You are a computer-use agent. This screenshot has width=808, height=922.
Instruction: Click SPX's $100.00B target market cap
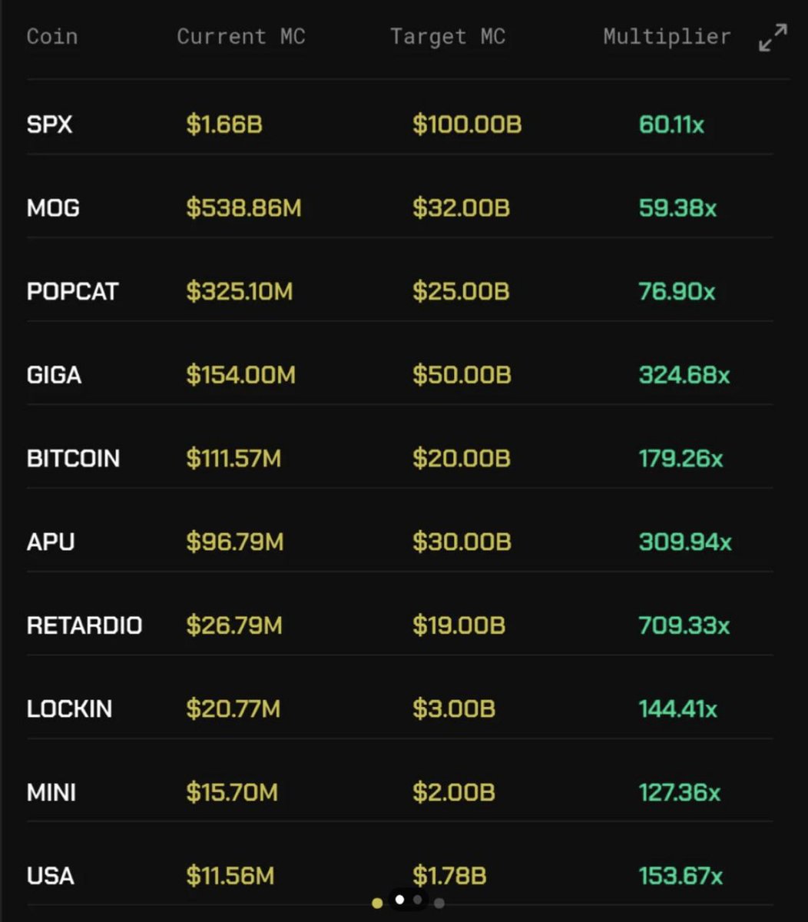click(467, 124)
